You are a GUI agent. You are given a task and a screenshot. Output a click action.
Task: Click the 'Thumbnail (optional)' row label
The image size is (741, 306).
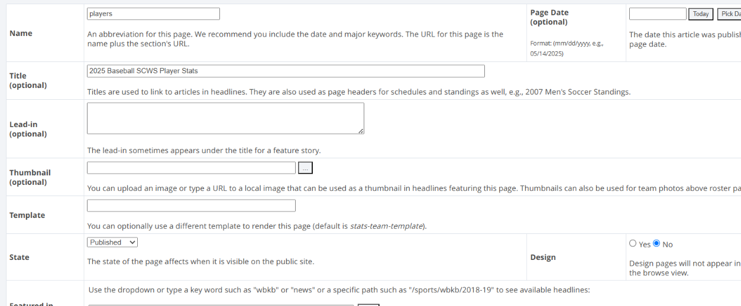(x=30, y=177)
